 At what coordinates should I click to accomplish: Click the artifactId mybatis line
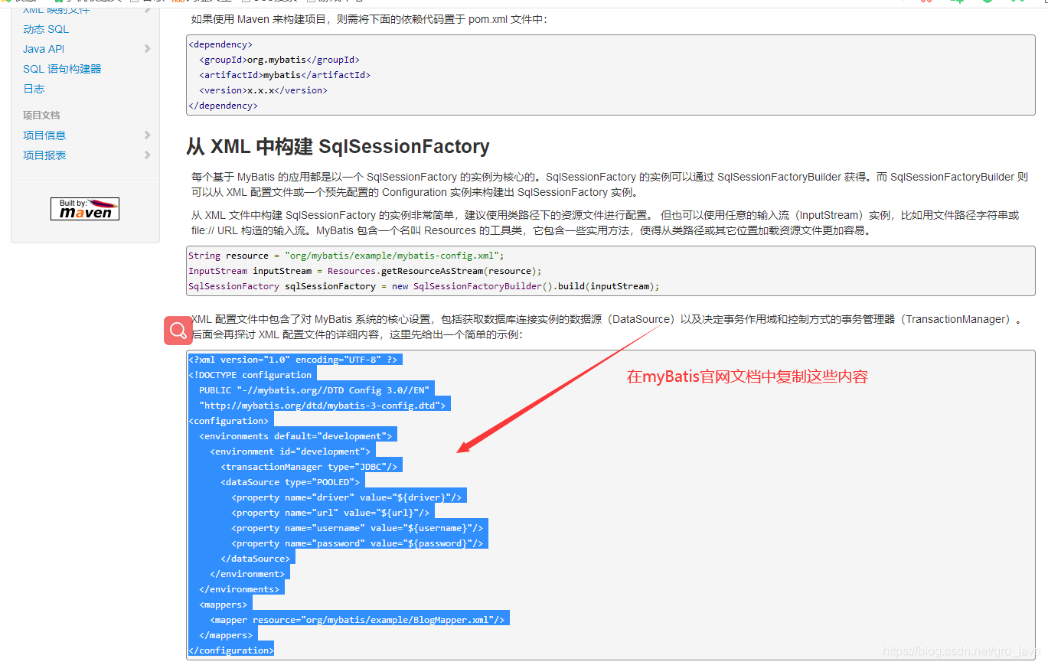coord(285,75)
